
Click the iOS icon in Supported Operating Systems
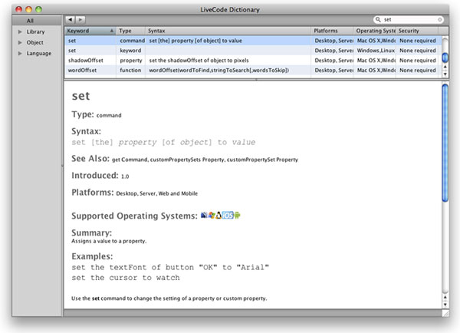228,216
